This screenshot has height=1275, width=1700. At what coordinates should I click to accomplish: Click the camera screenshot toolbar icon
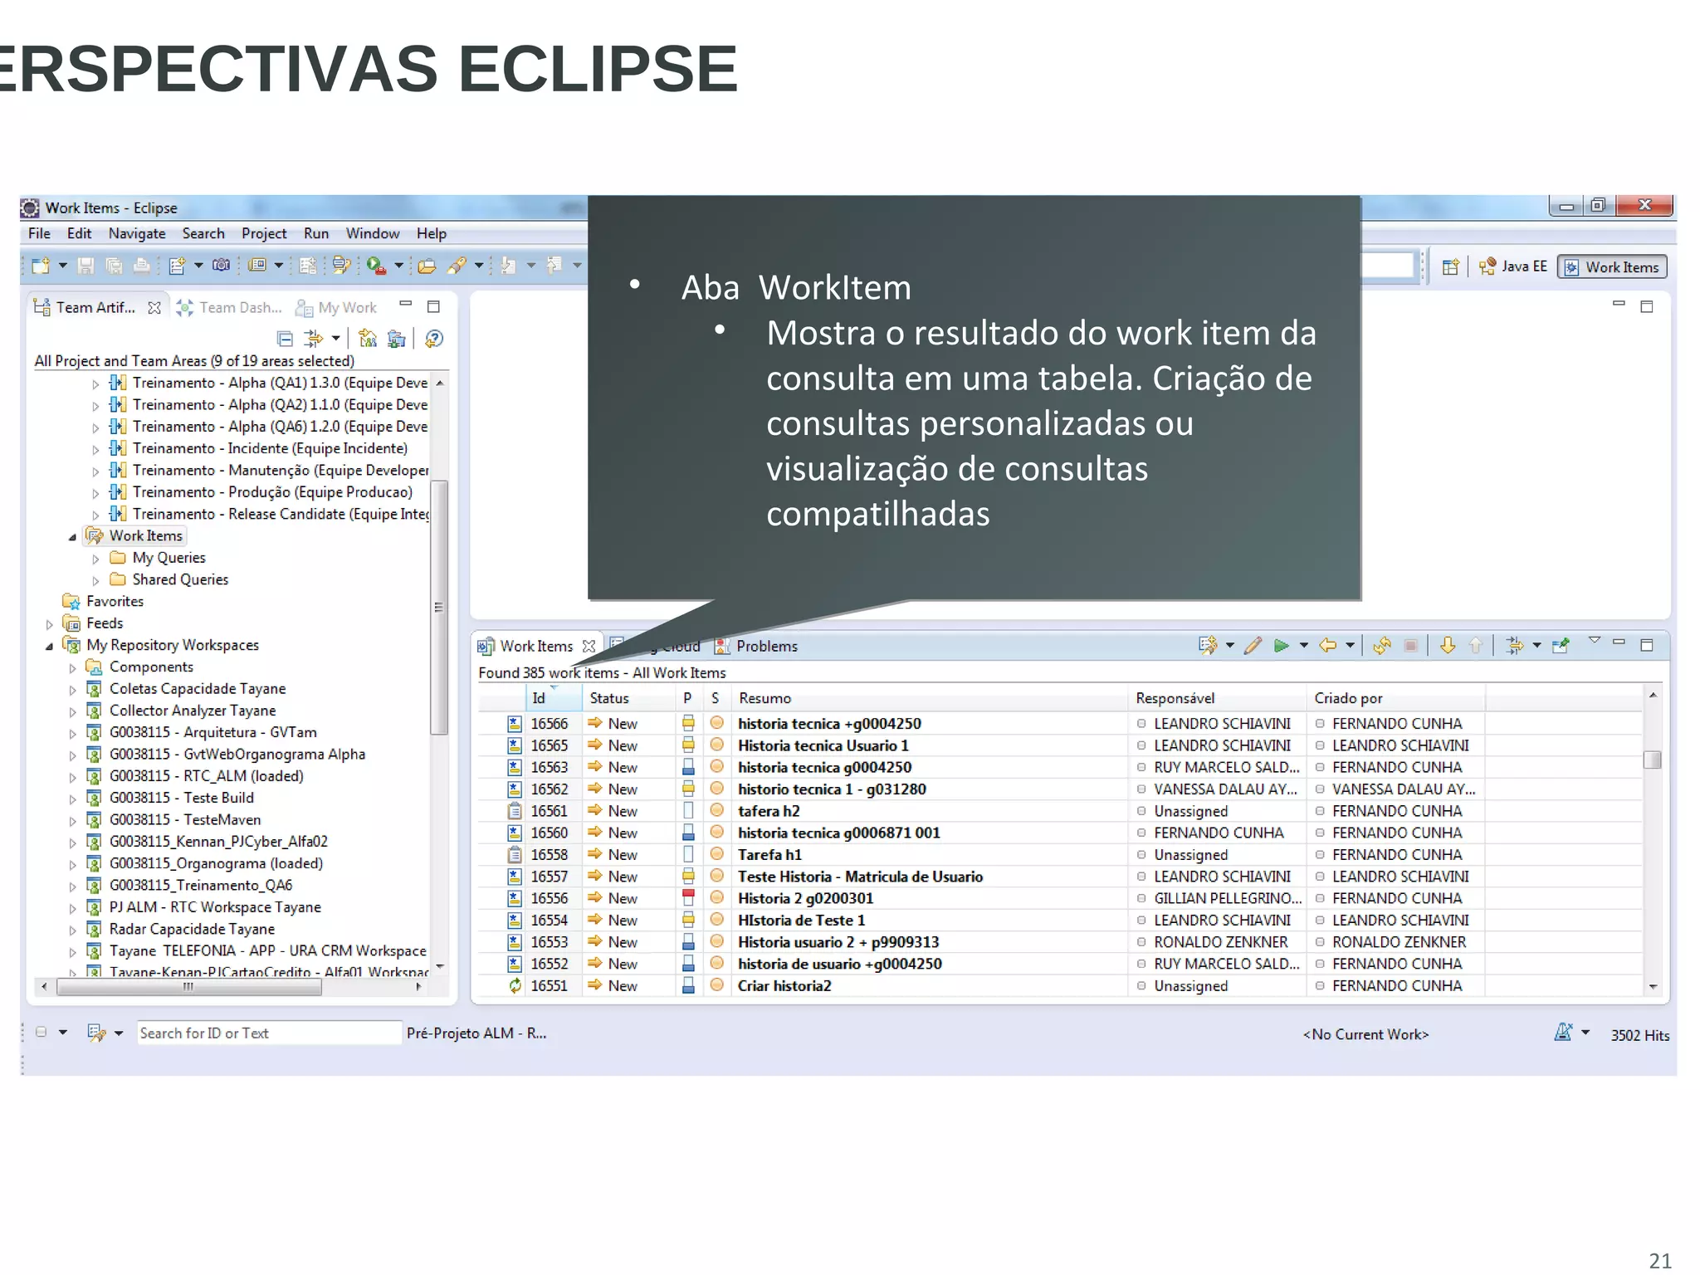click(x=221, y=266)
